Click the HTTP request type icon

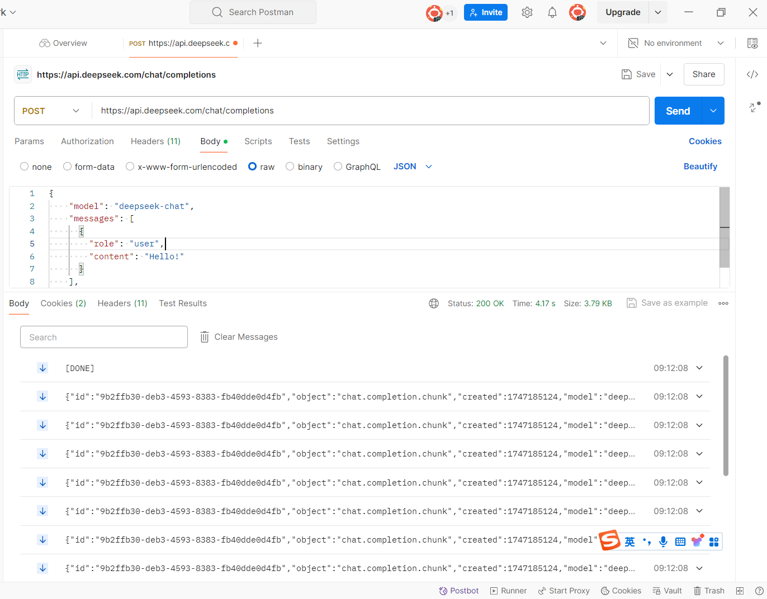coord(23,74)
